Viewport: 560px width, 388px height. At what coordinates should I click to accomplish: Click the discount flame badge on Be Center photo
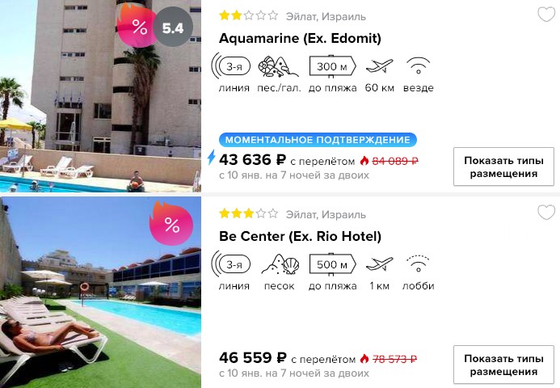click(171, 223)
